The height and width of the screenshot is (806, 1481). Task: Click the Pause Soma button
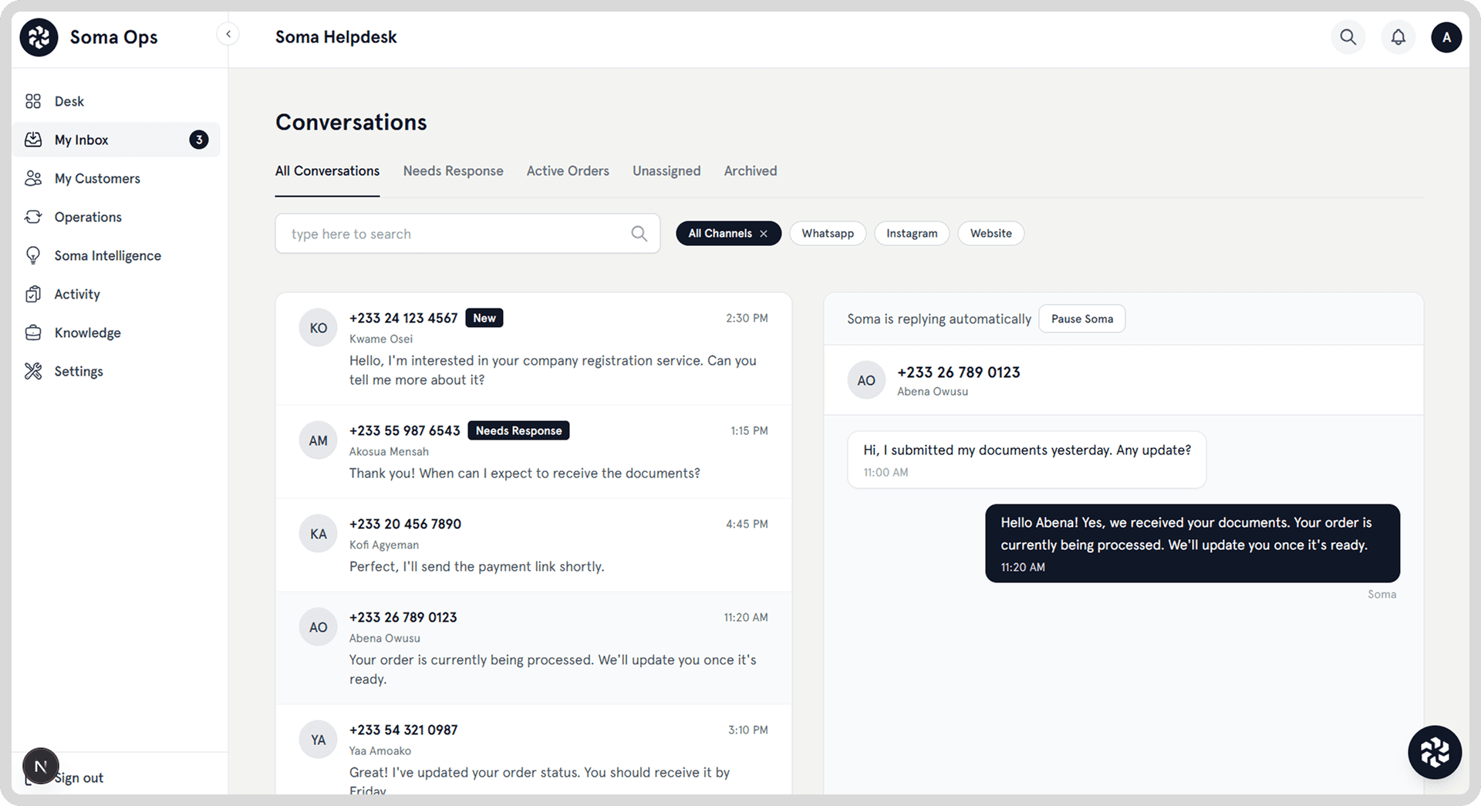point(1081,319)
